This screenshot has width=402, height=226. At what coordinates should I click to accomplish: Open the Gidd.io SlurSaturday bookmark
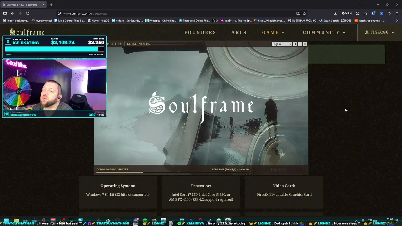tap(127, 21)
